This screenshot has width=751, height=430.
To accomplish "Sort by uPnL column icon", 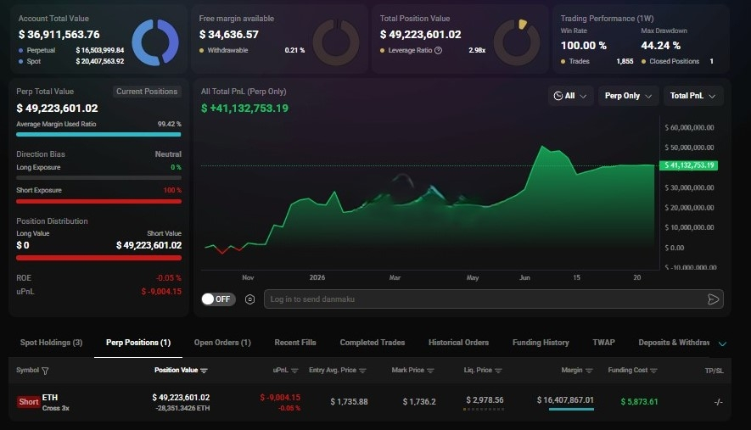I will pyautogui.click(x=294, y=371).
